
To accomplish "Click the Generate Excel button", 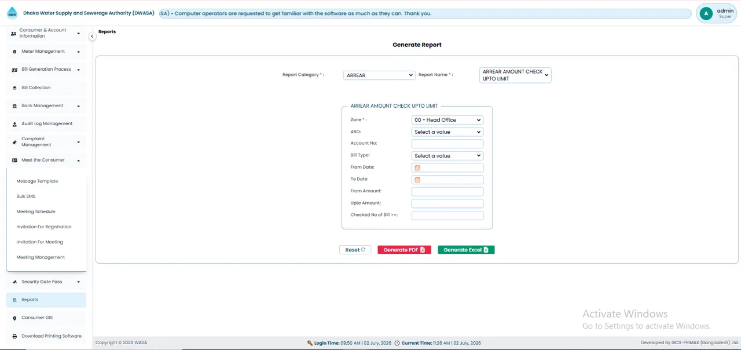I will click(466, 250).
